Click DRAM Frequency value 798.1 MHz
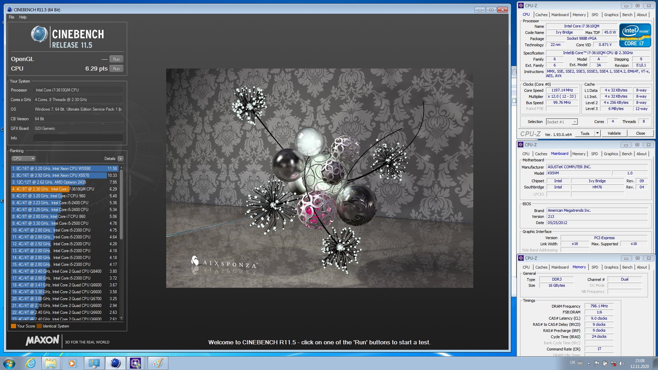 [x=599, y=306]
